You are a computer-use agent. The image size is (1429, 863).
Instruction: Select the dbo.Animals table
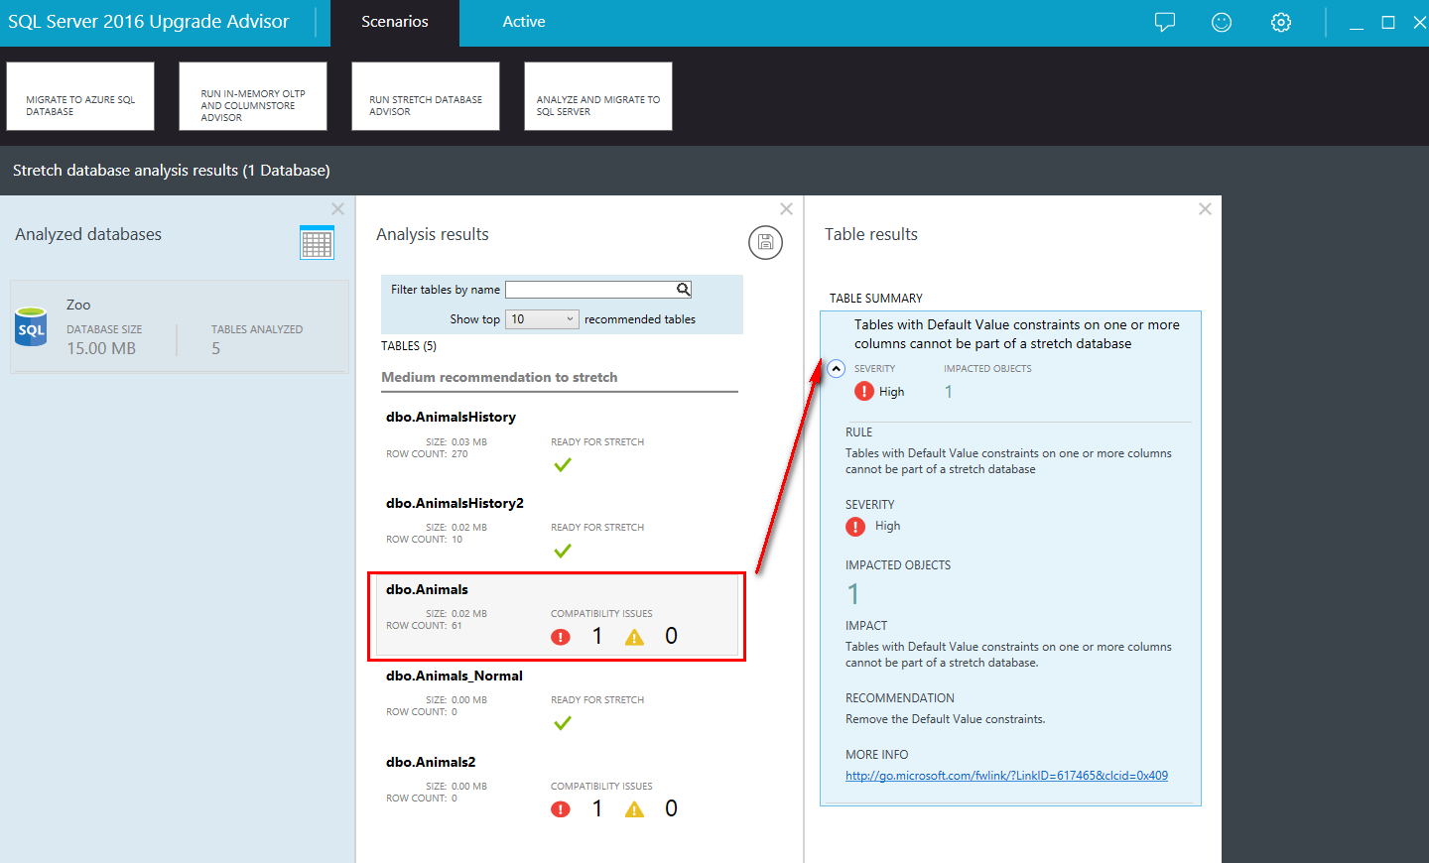point(557,616)
